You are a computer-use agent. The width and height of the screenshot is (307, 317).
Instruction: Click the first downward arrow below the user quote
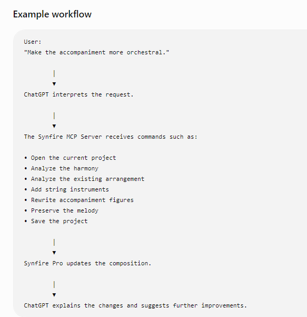54,84
